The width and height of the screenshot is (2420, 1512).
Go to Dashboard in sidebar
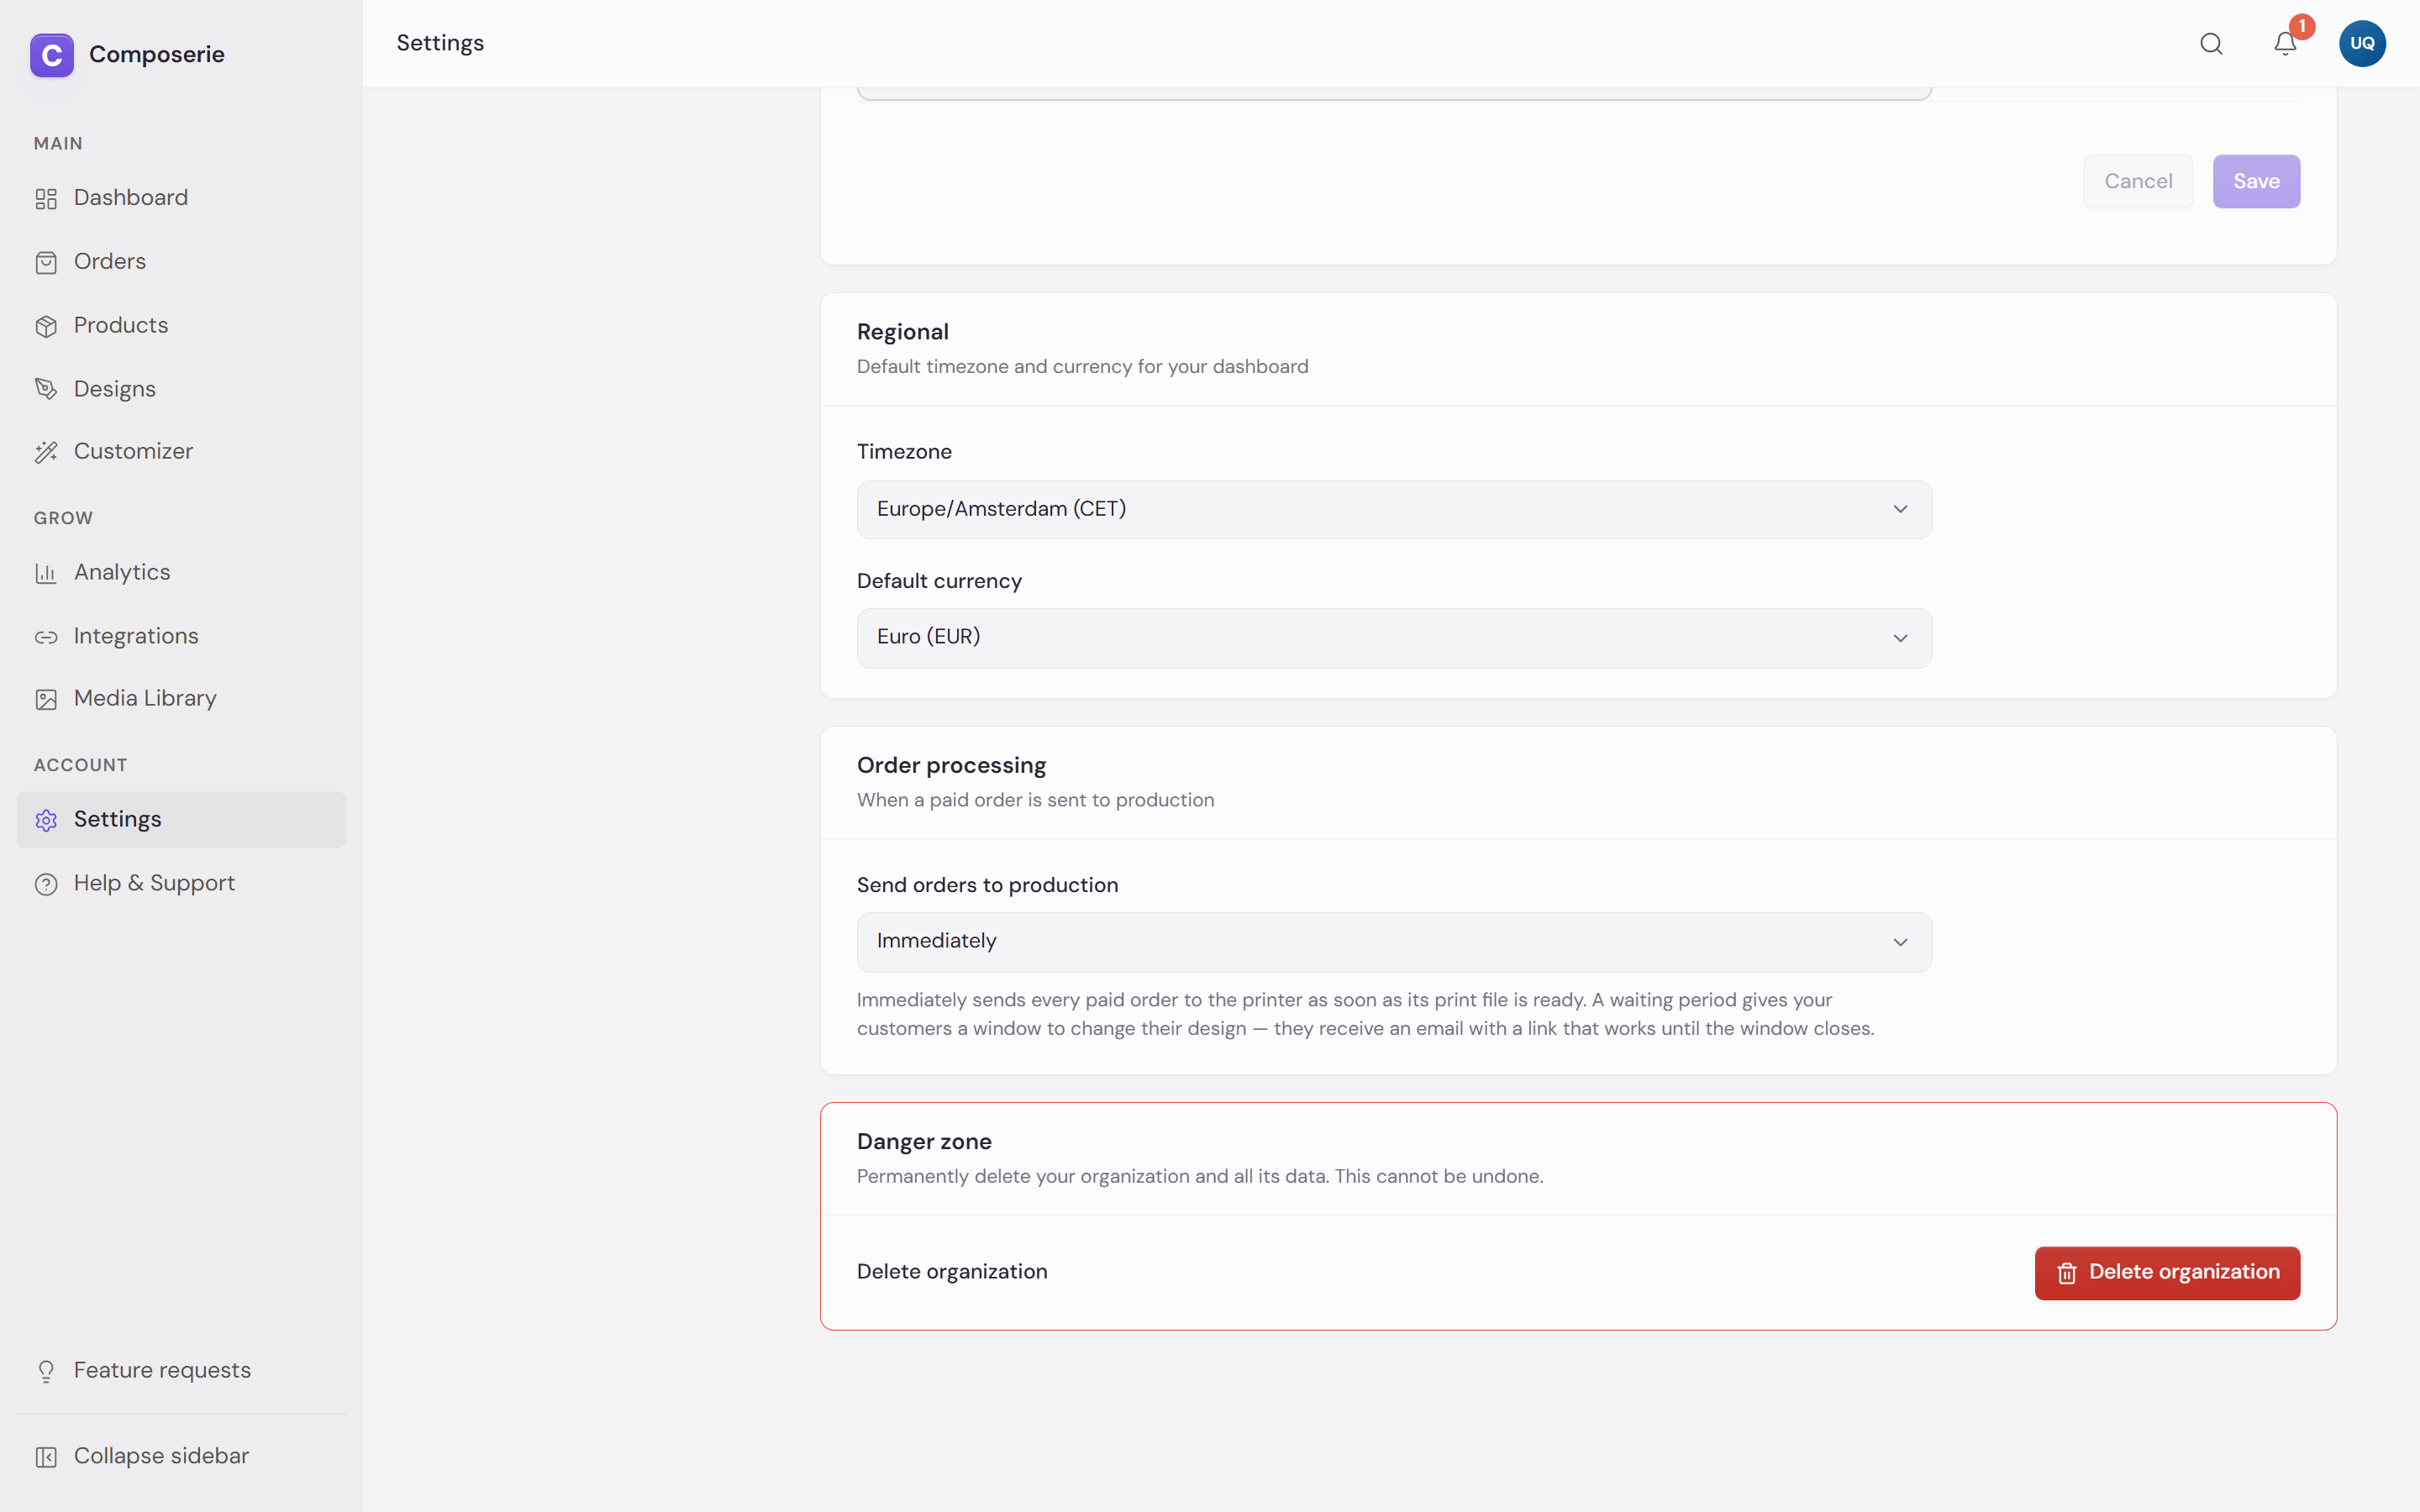[x=181, y=198]
